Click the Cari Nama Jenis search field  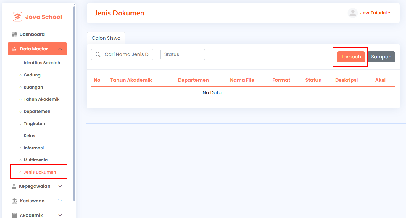tap(122, 54)
